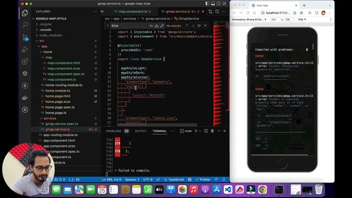Click LF end-of-line selector in the status bar
Viewport: 352px width, 198px height.
click(x=158, y=180)
